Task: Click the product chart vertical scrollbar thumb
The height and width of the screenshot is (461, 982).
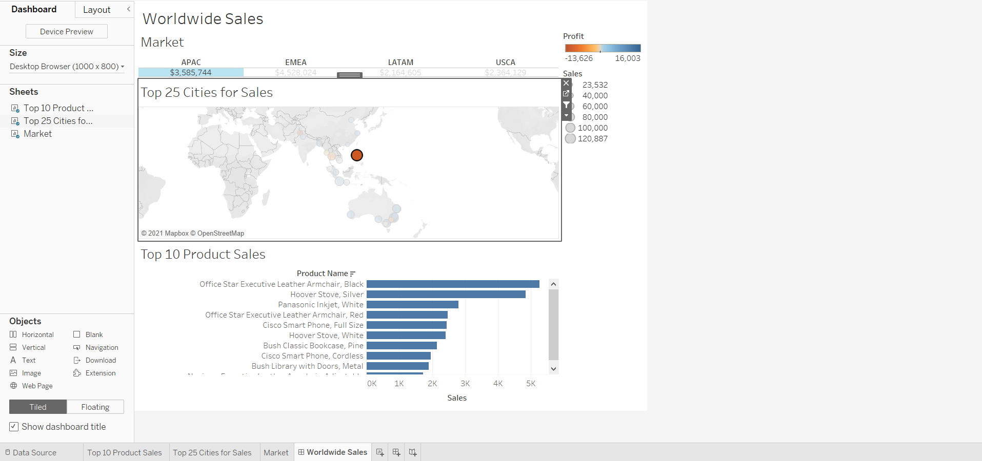Action: pyautogui.click(x=553, y=325)
